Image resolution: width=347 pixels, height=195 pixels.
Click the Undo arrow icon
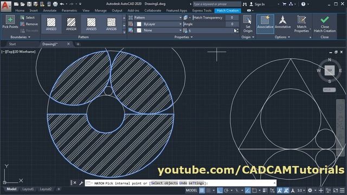pyautogui.click(x=62, y=4)
